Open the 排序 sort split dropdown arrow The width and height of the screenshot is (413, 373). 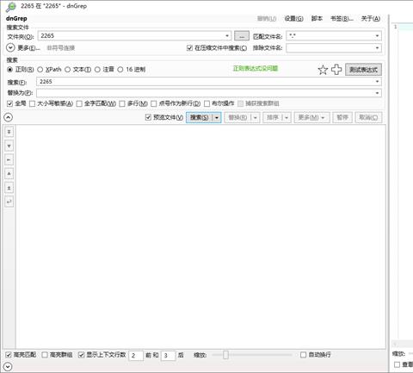pos(287,117)
